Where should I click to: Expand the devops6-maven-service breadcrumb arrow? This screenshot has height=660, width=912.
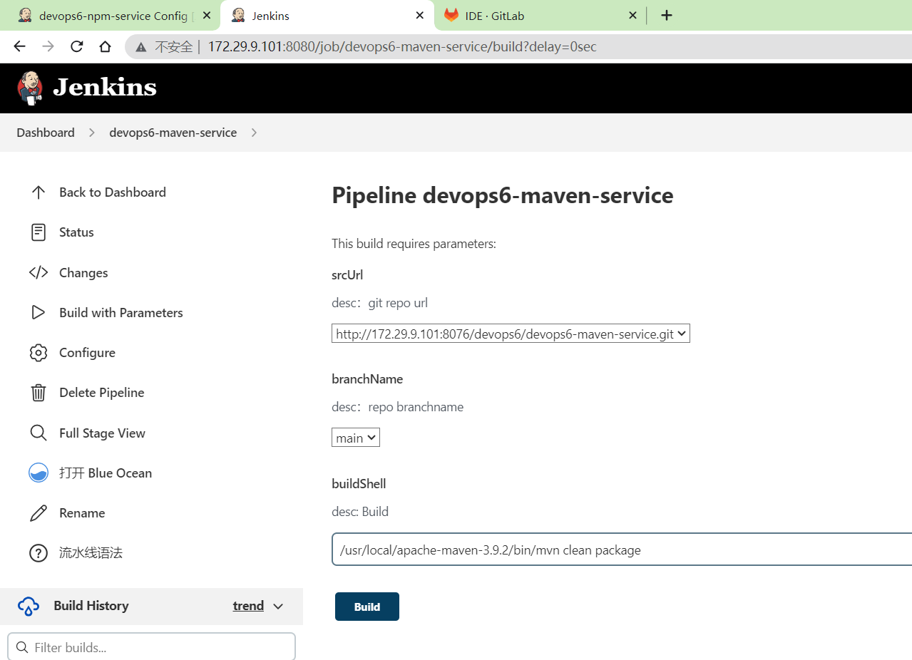pos(255,133)
